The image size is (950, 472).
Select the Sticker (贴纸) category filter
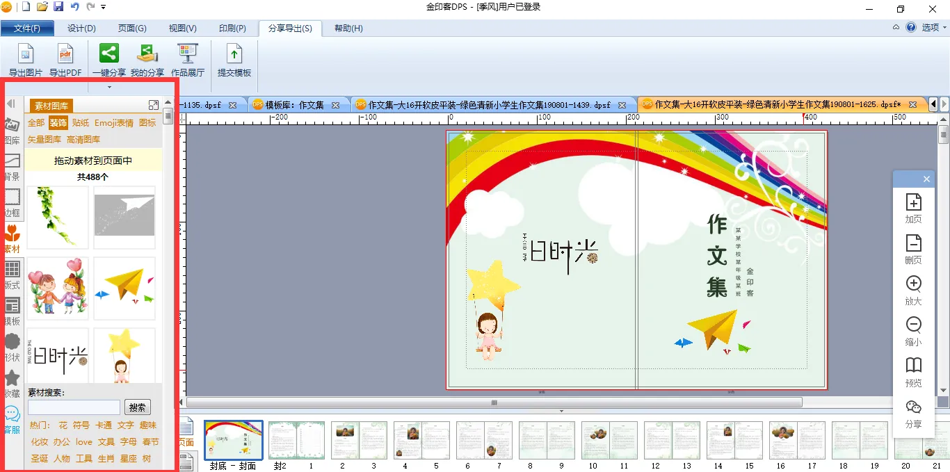coord(81,123)
